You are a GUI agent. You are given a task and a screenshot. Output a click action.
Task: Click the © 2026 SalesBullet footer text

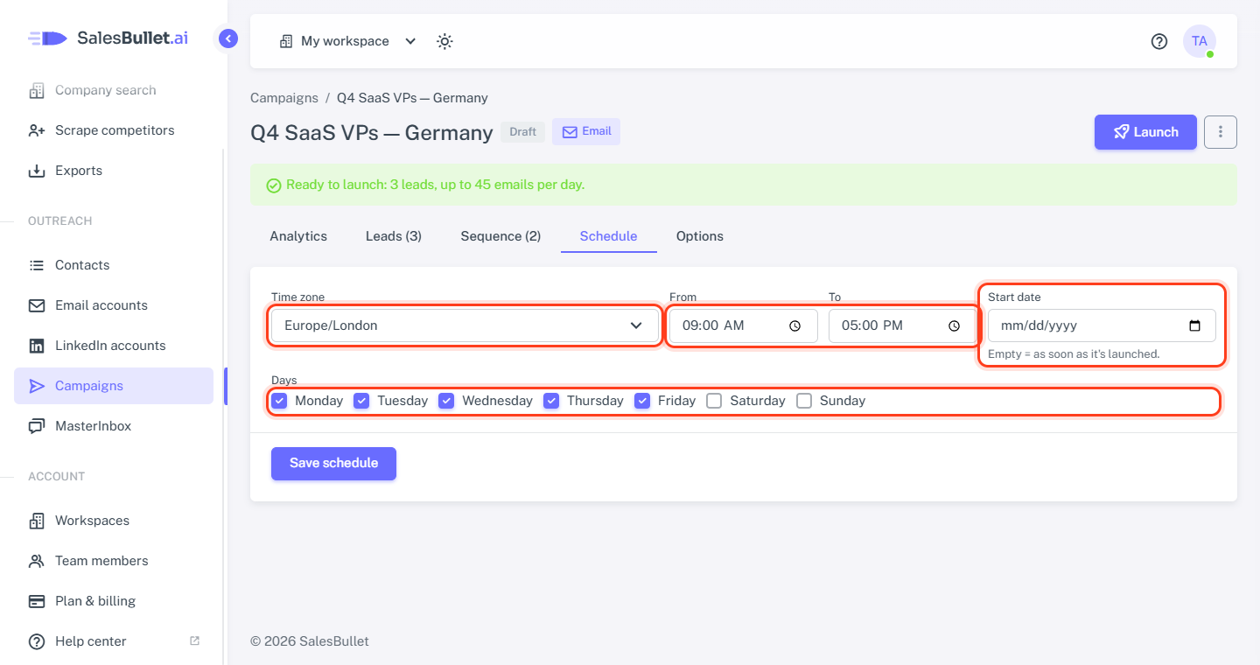[x=310, y=641]
